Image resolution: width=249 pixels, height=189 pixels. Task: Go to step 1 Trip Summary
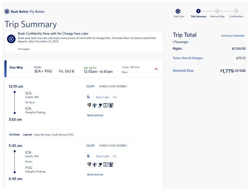tap(199, 11)
